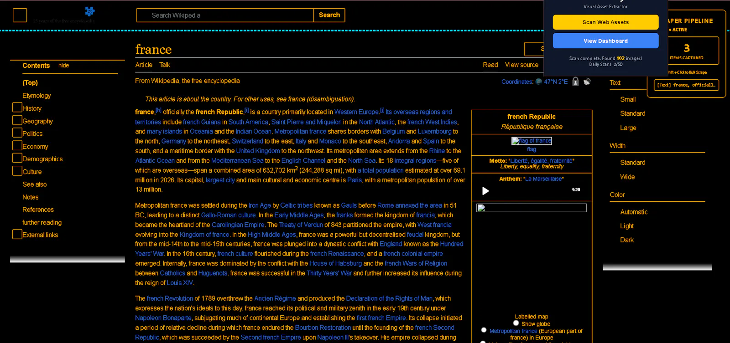Click the anthem 1:20 duration label
Viewport: 730px width, 343px height.
pyautogui.click(x=576, y=190)
